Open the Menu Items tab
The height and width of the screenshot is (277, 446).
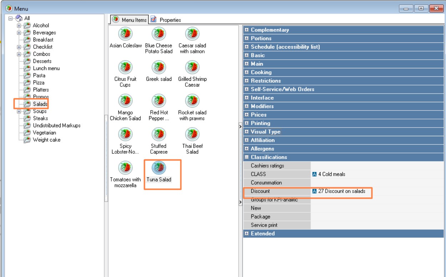coord(129,20)
